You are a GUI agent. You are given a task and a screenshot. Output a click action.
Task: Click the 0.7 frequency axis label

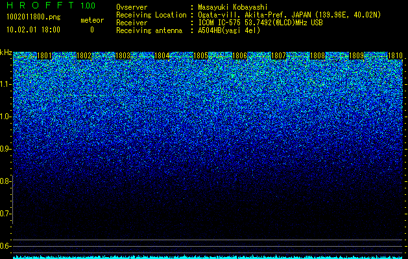point(5,214)
